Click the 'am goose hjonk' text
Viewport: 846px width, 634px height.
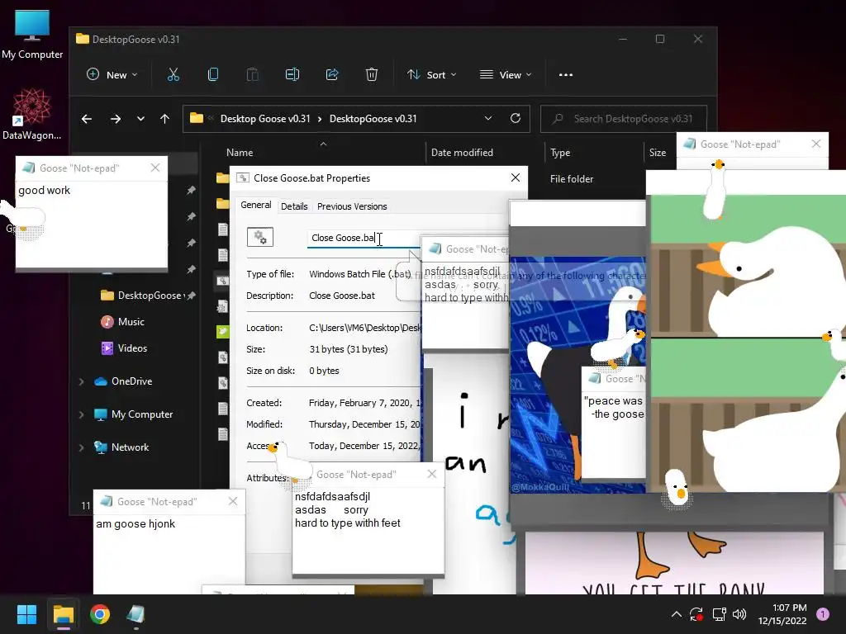click(135, 523)
